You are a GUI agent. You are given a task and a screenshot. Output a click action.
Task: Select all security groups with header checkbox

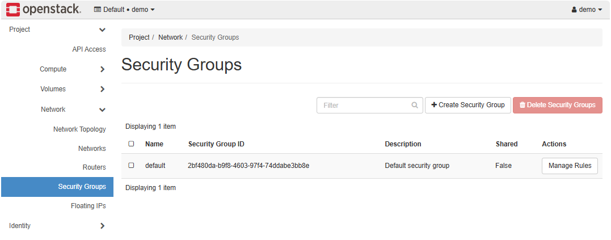[131, 144]
